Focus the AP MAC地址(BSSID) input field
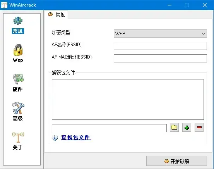The image size is (214, 169). pyautogui.click(x=160, y=59)
